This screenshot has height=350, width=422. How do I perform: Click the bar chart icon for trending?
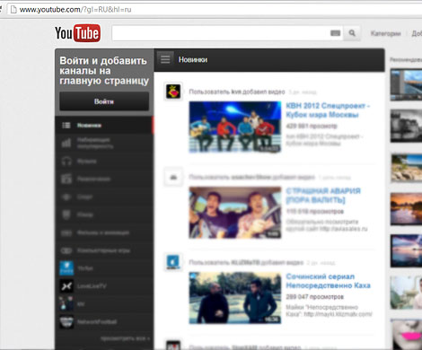66,143
